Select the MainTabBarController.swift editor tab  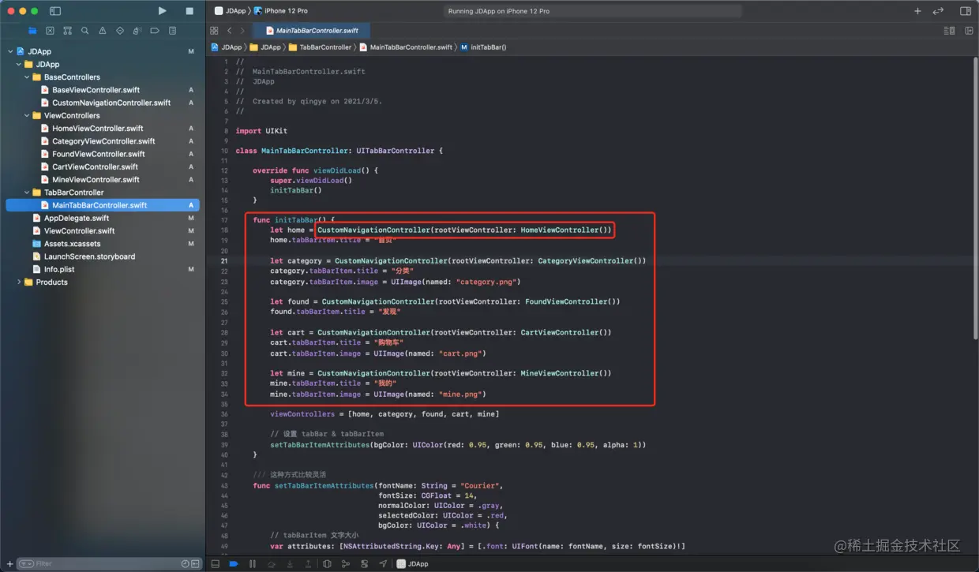click(312, 31)
